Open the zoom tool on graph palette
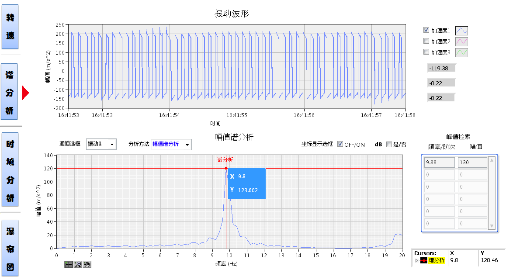Viewport: 506px width, 280px height. 78,264
